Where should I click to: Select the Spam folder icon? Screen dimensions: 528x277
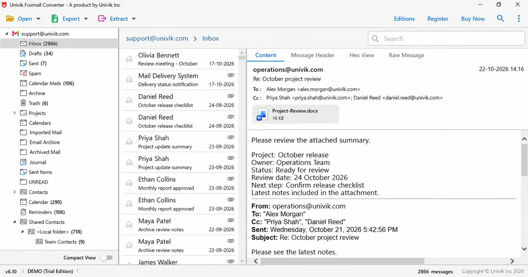tap(24, 73)
